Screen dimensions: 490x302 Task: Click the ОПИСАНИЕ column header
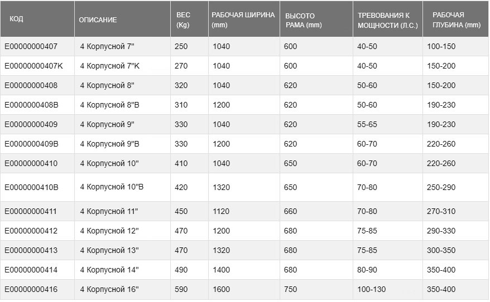(x=98, y=20)
